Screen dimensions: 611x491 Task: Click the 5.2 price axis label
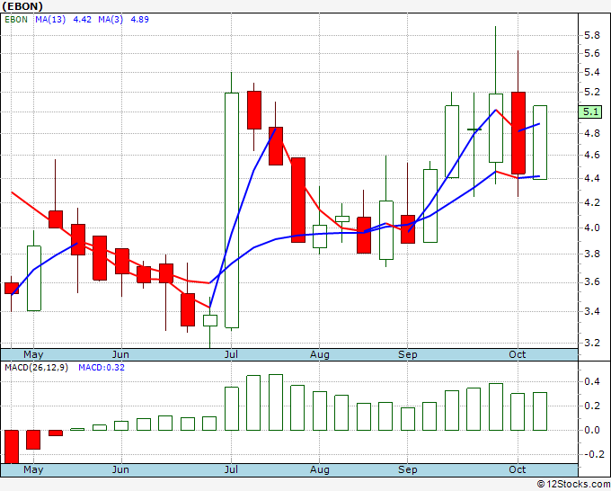coord(592,92)
